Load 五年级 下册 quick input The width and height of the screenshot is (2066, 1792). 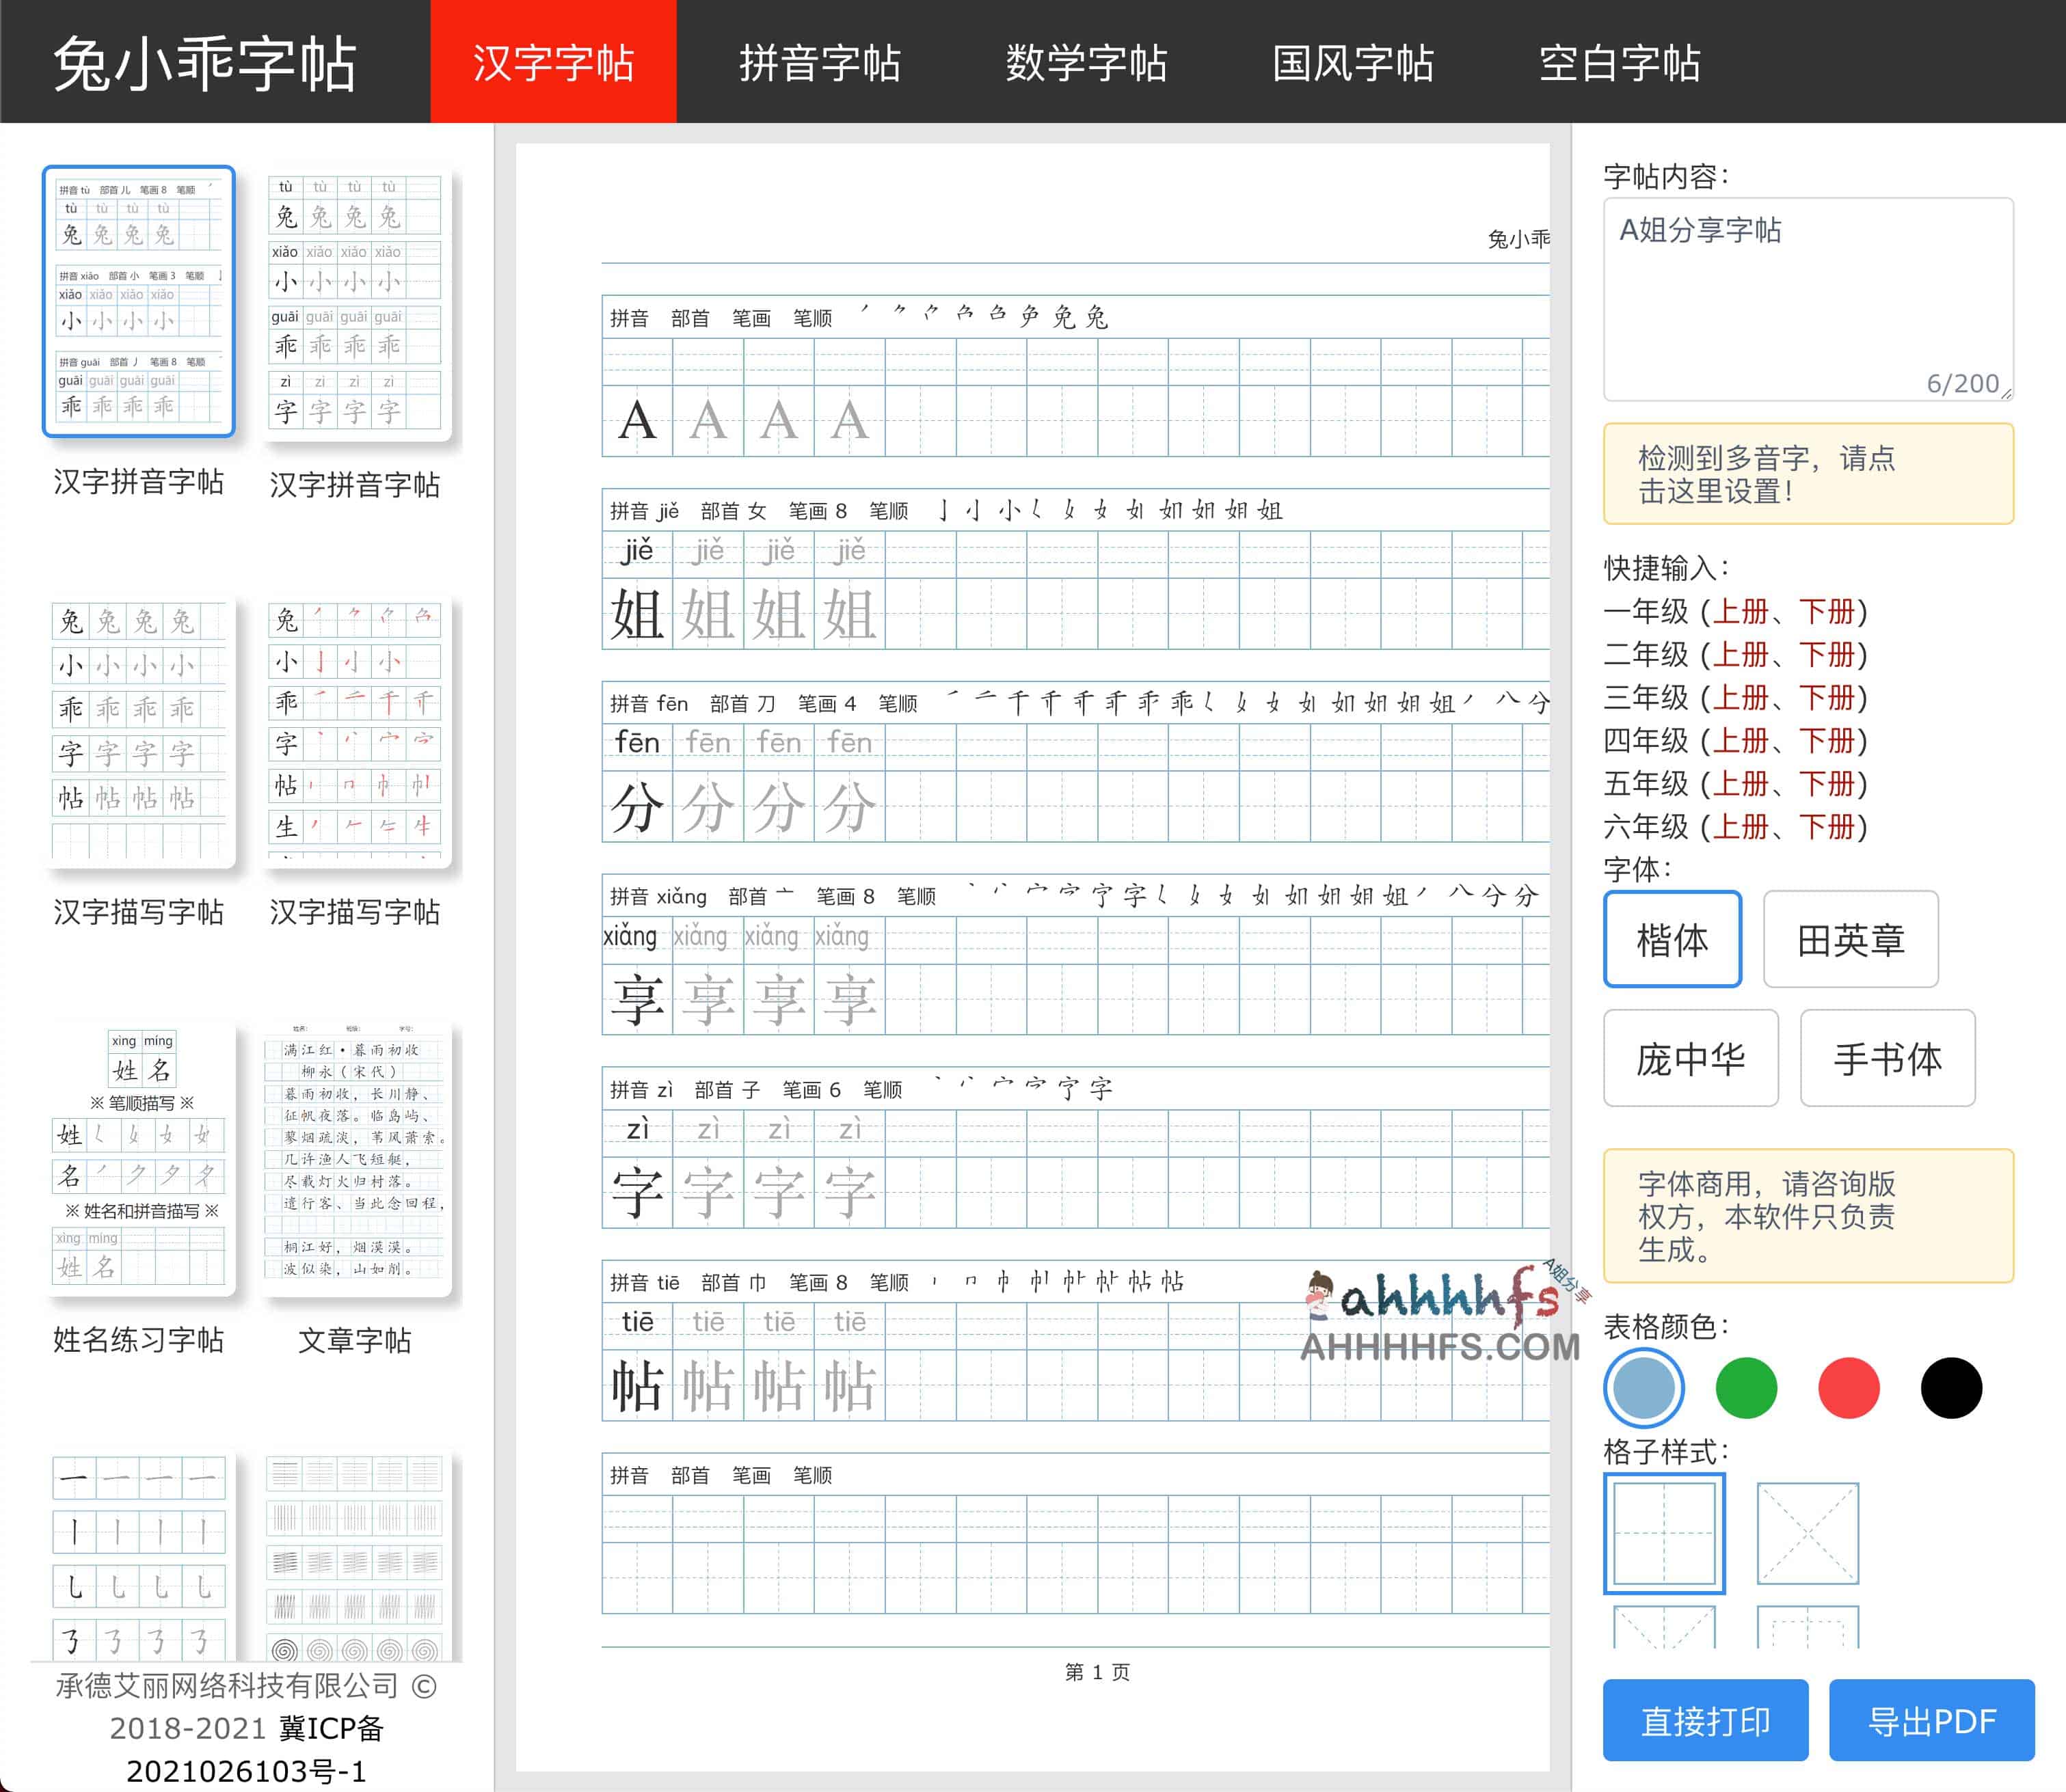tap(1827, 783)
